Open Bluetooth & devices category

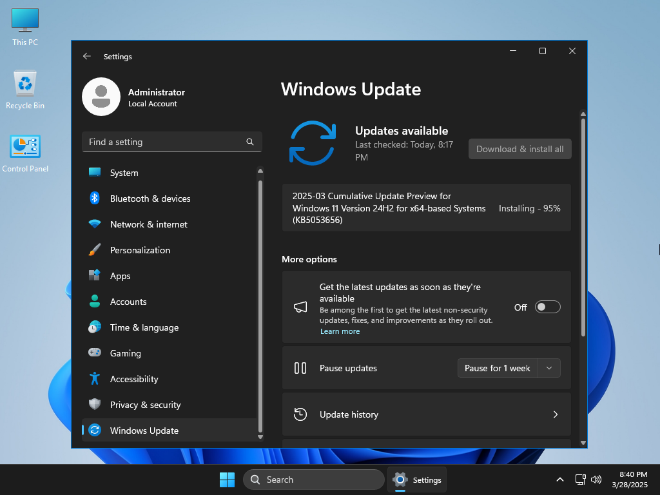coord(170,199)
